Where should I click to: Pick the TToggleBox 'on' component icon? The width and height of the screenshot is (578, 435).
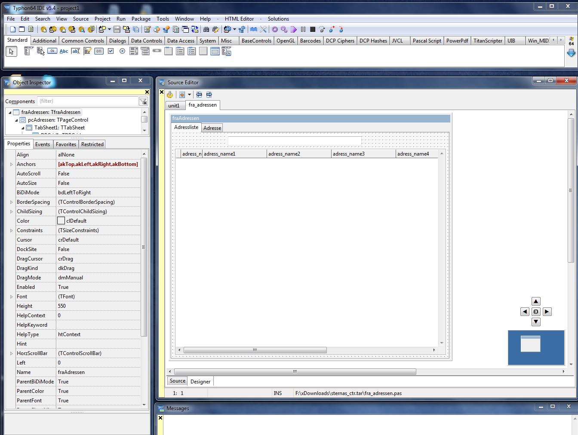pos(99,51)
